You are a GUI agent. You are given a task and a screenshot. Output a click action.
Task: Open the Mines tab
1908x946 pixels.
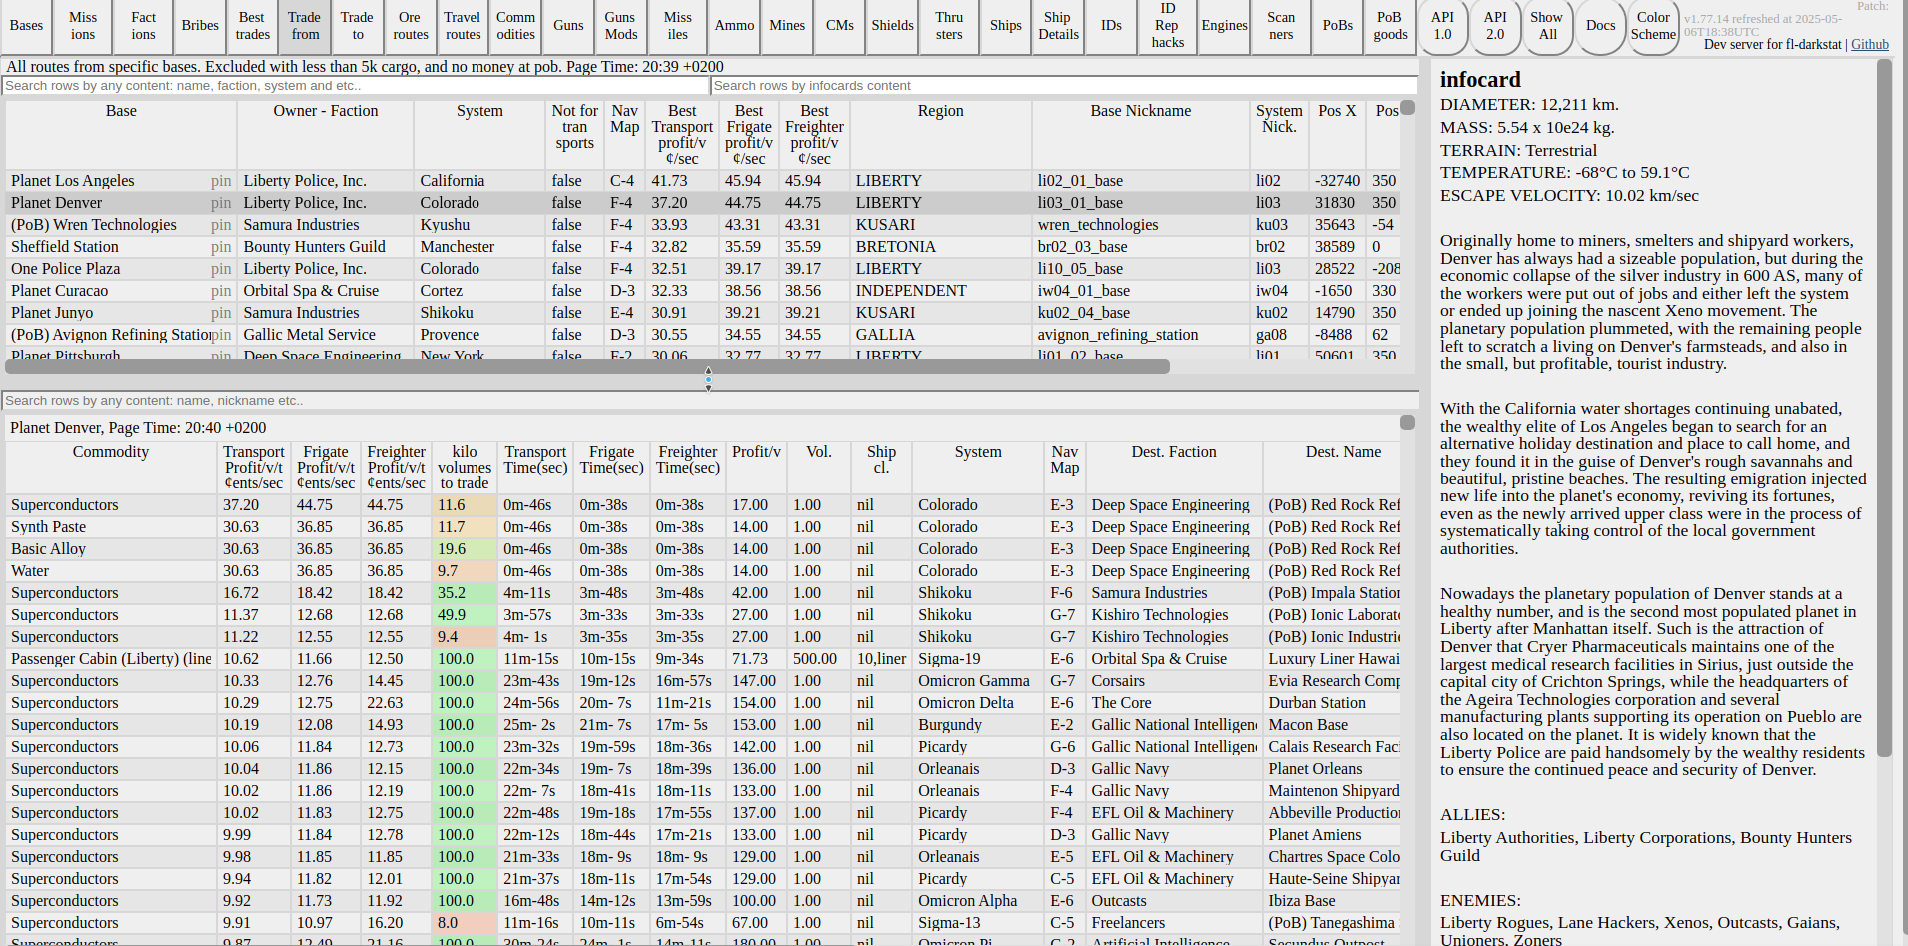pos(787,27)
